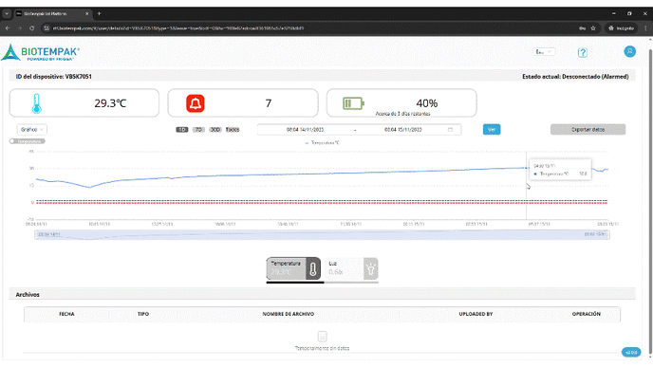This screenshot has width=653, height=367.
Task: Click the blue temperature curve on chart
Action: coord(322,174)
